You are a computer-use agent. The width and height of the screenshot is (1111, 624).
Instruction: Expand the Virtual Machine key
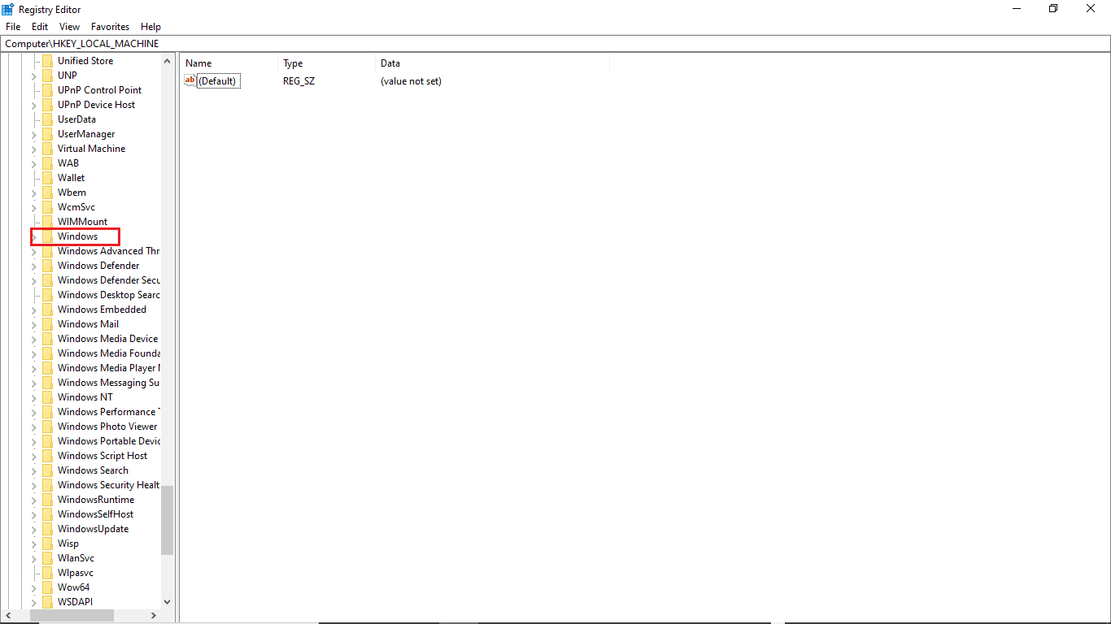coord(34,149)
